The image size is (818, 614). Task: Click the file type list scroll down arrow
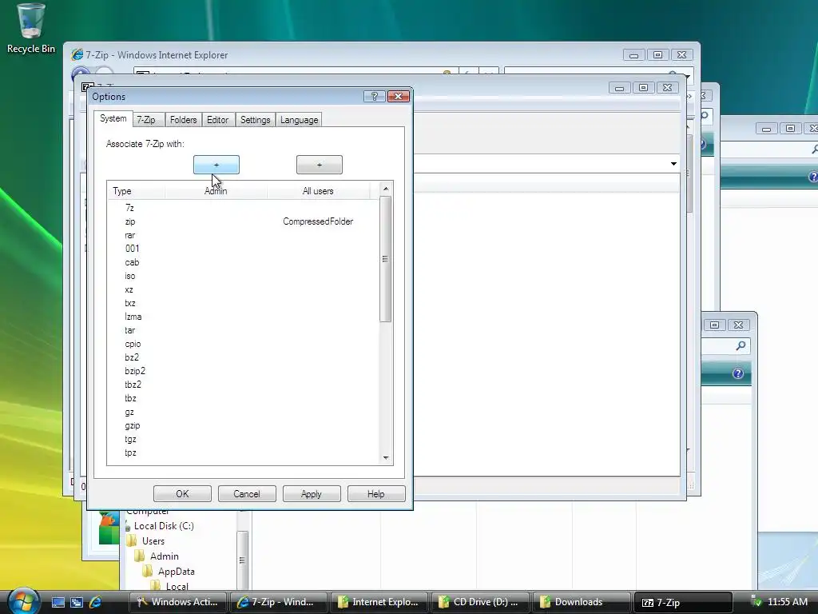pos(386,458)
